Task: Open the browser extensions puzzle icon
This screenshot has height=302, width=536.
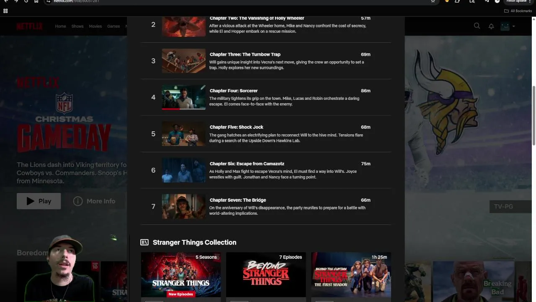Action: coord(457,1)
